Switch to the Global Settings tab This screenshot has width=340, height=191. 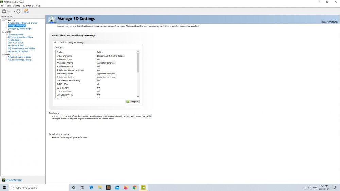tap(61, 42)
